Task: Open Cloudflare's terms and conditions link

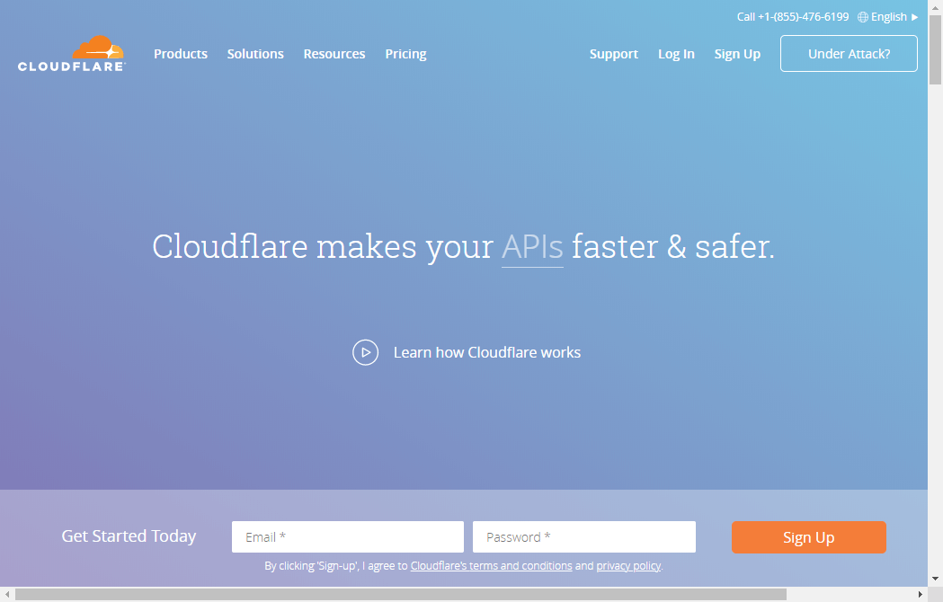Action: (491, 566)
